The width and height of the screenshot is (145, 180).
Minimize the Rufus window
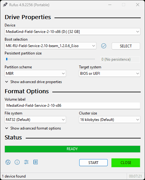click(x=110, y=5)
